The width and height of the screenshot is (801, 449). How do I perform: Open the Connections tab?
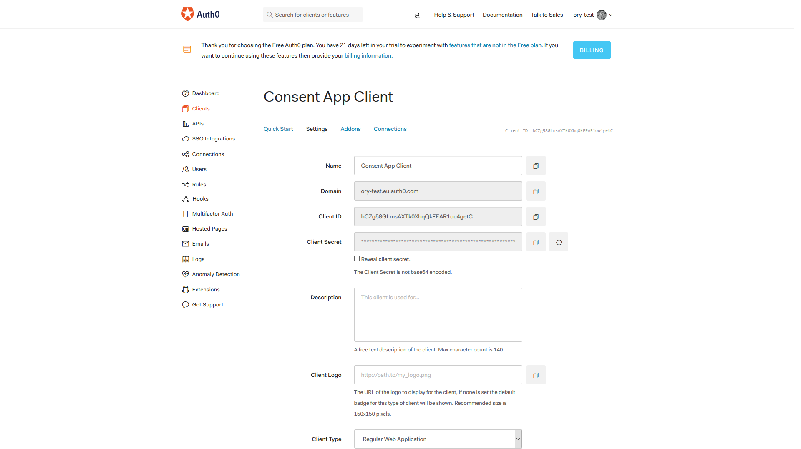coord(390,129)
